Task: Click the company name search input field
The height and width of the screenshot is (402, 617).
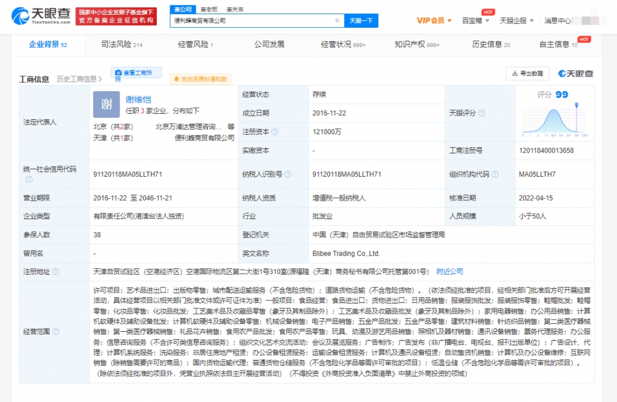Action: (x=253, y=20)
